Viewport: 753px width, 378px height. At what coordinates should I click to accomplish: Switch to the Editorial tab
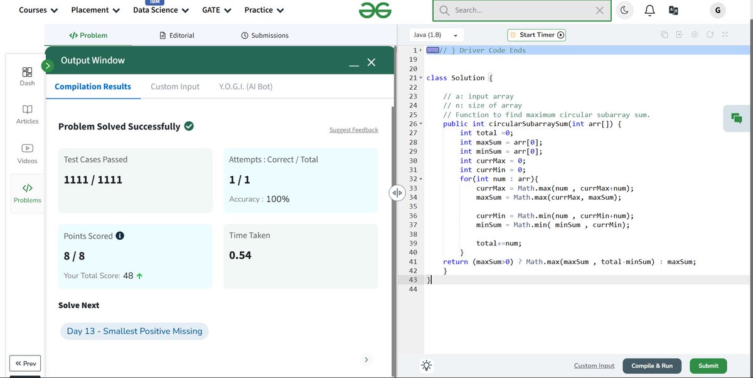(177, 35)
